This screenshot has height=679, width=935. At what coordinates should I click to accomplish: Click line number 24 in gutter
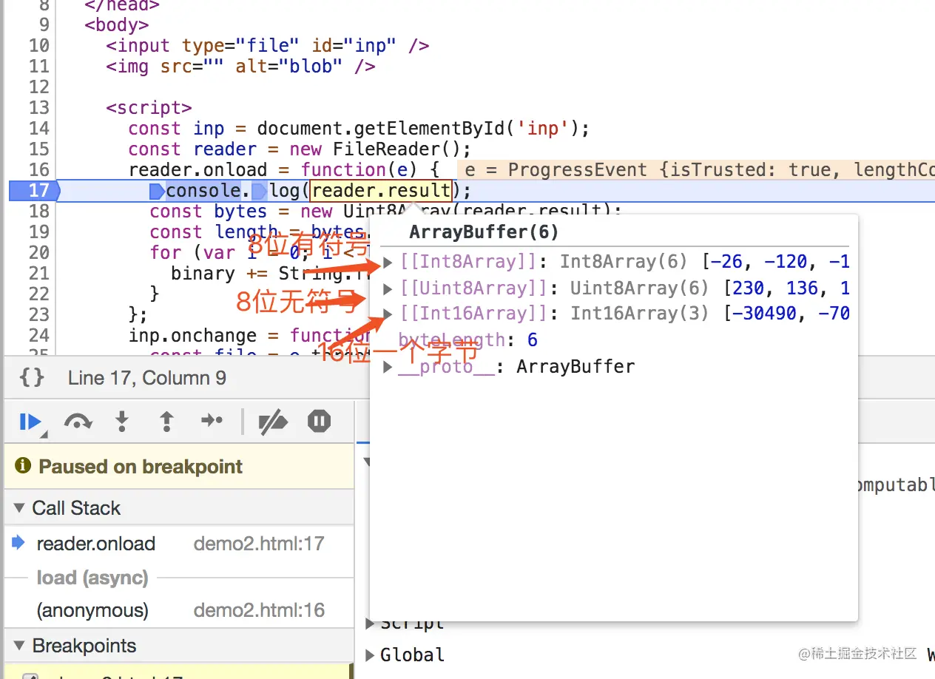click(39, 335)
